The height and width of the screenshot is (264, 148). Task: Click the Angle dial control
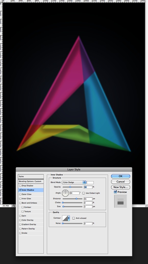[65, 193]
